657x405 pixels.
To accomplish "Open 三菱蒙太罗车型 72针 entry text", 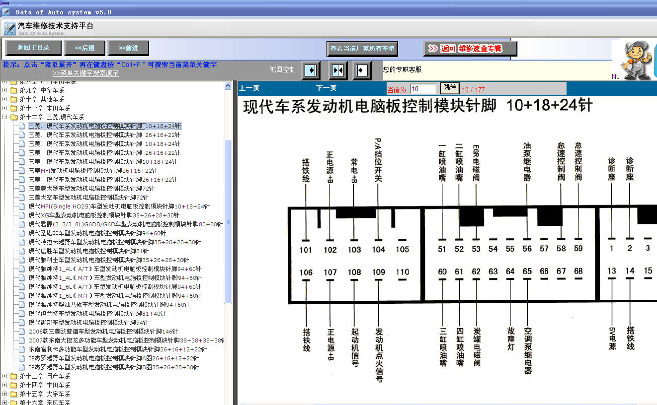I will point(91,189).
